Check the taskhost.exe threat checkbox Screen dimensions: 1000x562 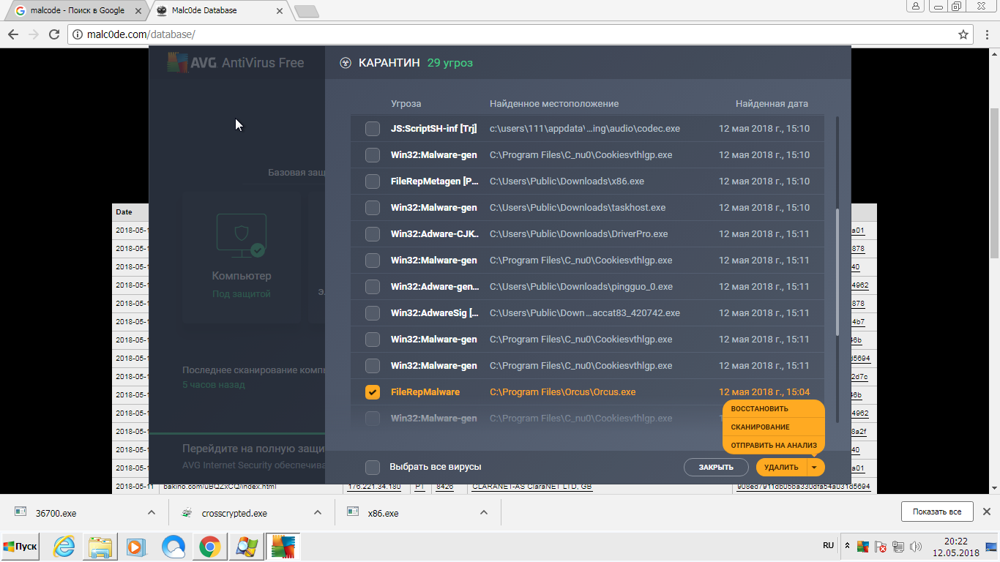(x=373, y=208)
